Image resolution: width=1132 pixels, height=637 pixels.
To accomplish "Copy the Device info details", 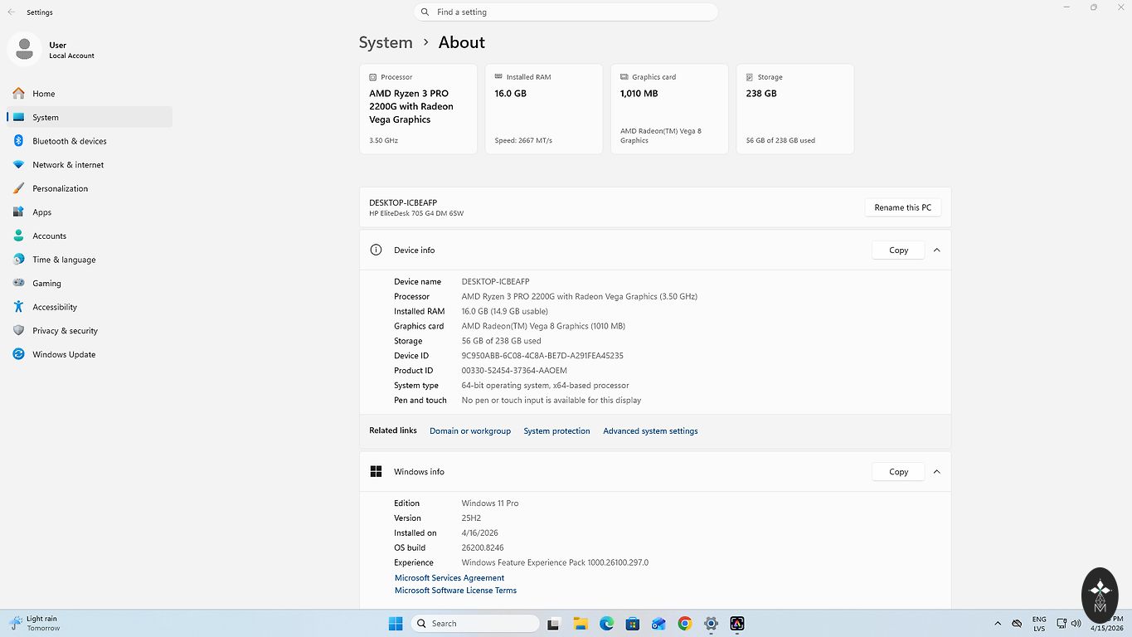I will [x=898, y=250].
